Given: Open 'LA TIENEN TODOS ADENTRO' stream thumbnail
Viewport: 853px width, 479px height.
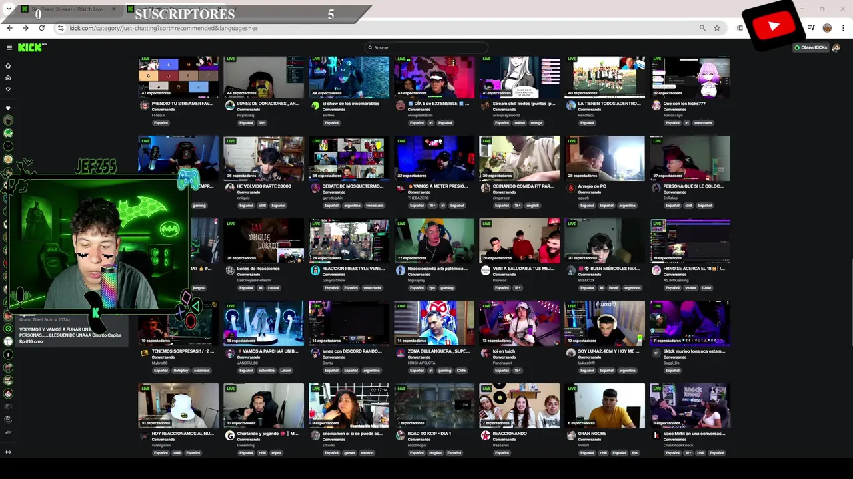Looking at the screenshot, I should point(604,76).
